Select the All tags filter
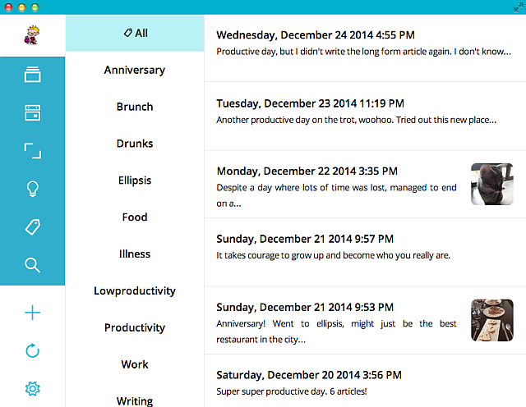 [x=135, y=34]
